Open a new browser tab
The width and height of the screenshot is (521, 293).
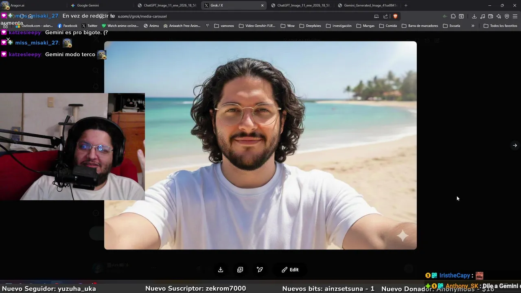pyautogui.click(x=406, y=5)
